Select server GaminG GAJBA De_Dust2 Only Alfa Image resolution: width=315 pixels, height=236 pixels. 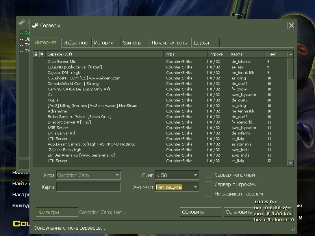click(x=160, y=89)
